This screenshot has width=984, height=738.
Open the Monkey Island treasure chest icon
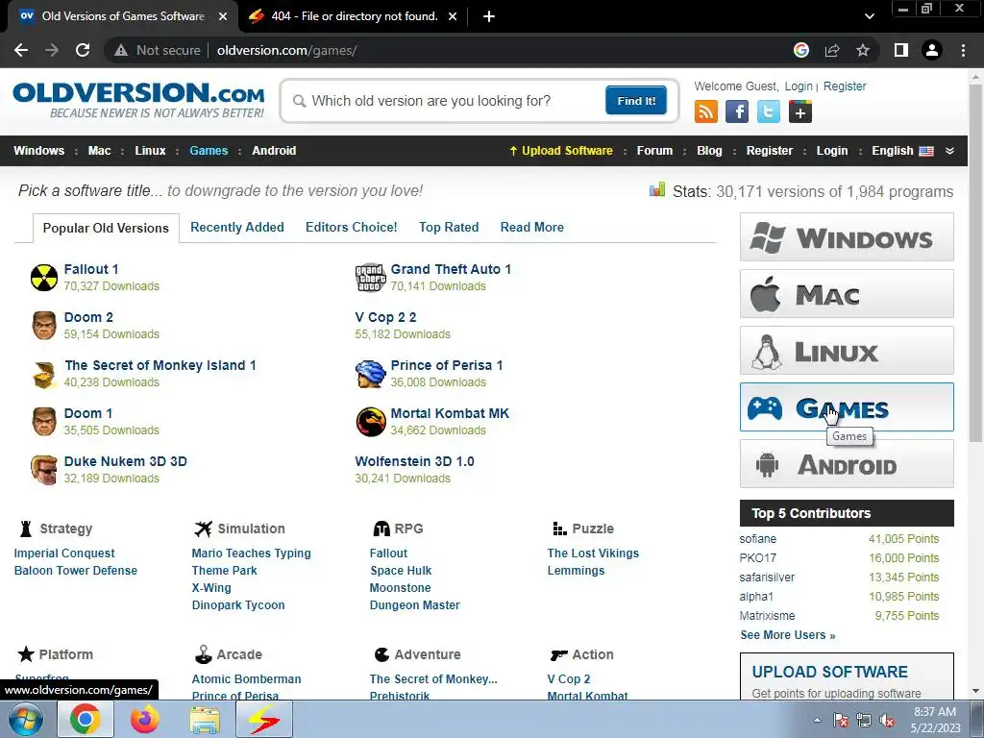44,374
